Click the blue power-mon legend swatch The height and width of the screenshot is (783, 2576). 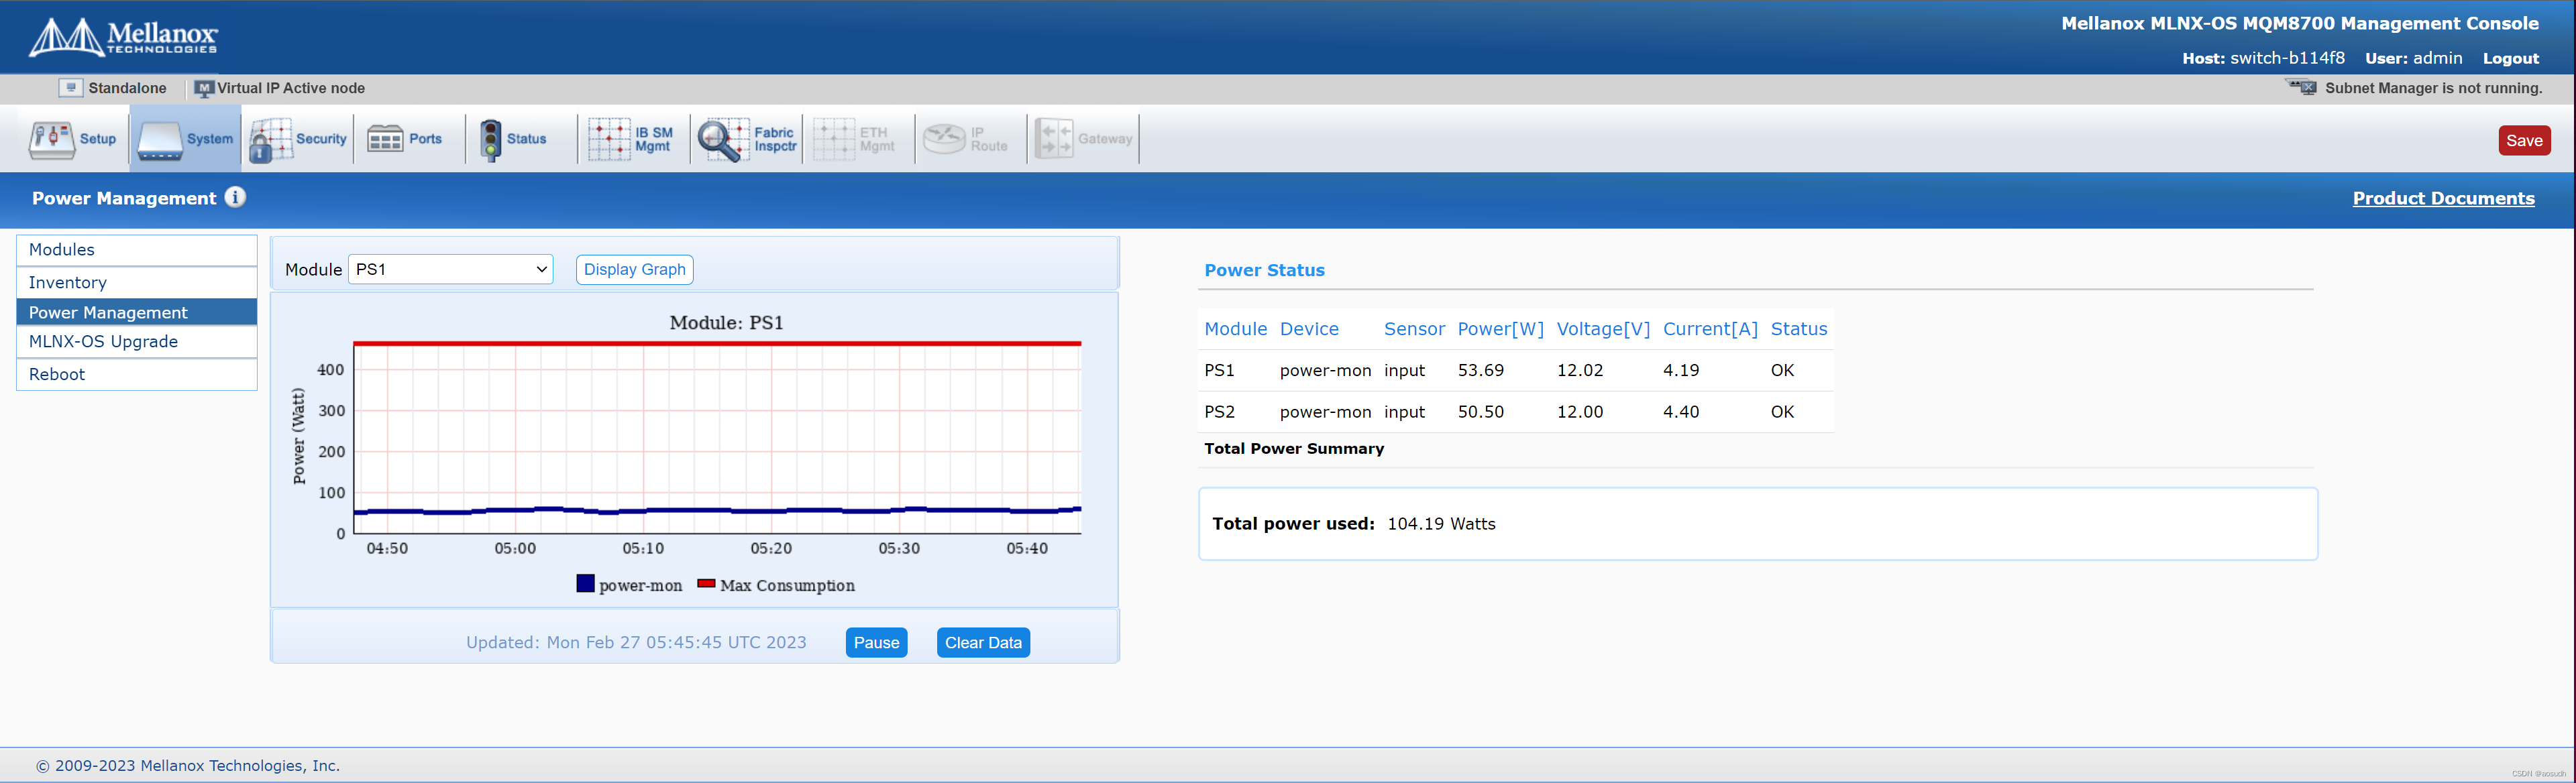[x=585, y=585]
